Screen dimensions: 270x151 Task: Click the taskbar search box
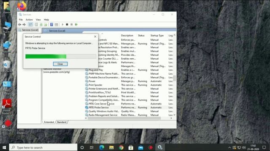point(43,147)
